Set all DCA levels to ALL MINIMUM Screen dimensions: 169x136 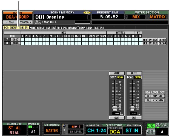[155, 100]
